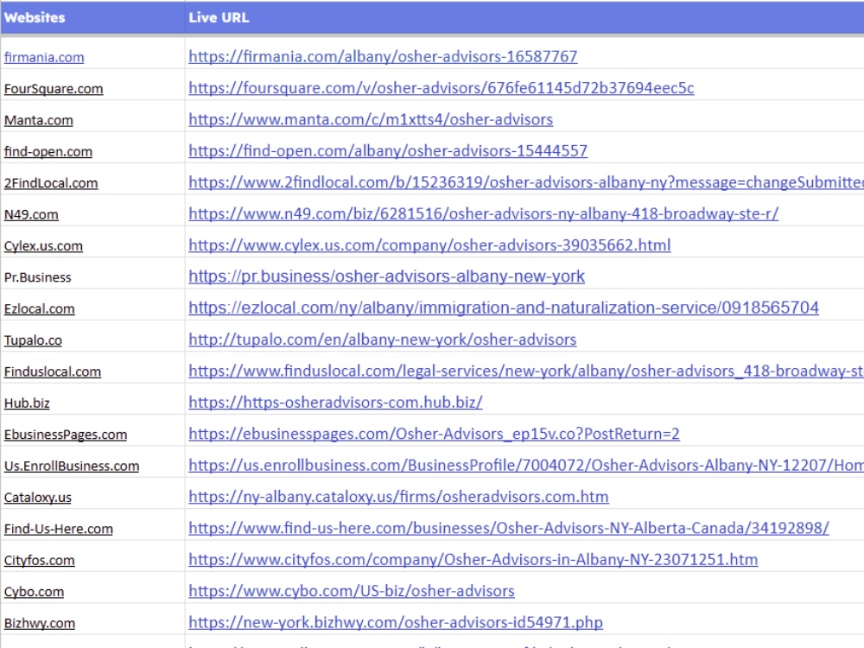The width and height of the screenshot is (864, 648).
Task: Open the us.enrollbusiness.com BusinessProfile URL
Action: point(526,465)
